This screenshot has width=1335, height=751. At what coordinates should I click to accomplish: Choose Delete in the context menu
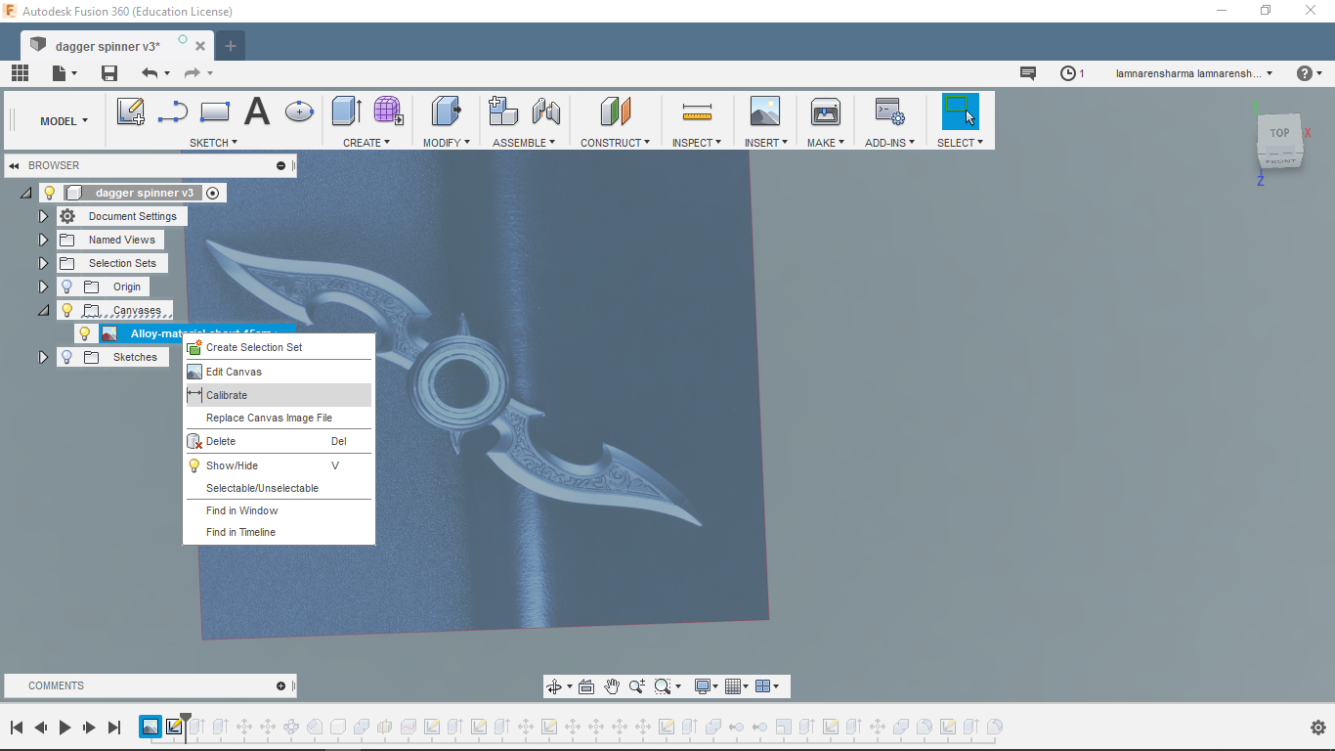[279, 441]
